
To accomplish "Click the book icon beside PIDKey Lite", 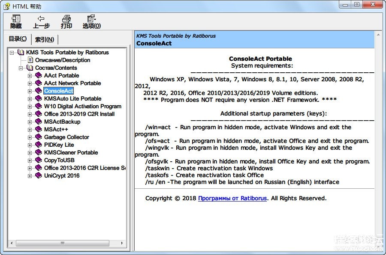I will [x=39, y=145].
